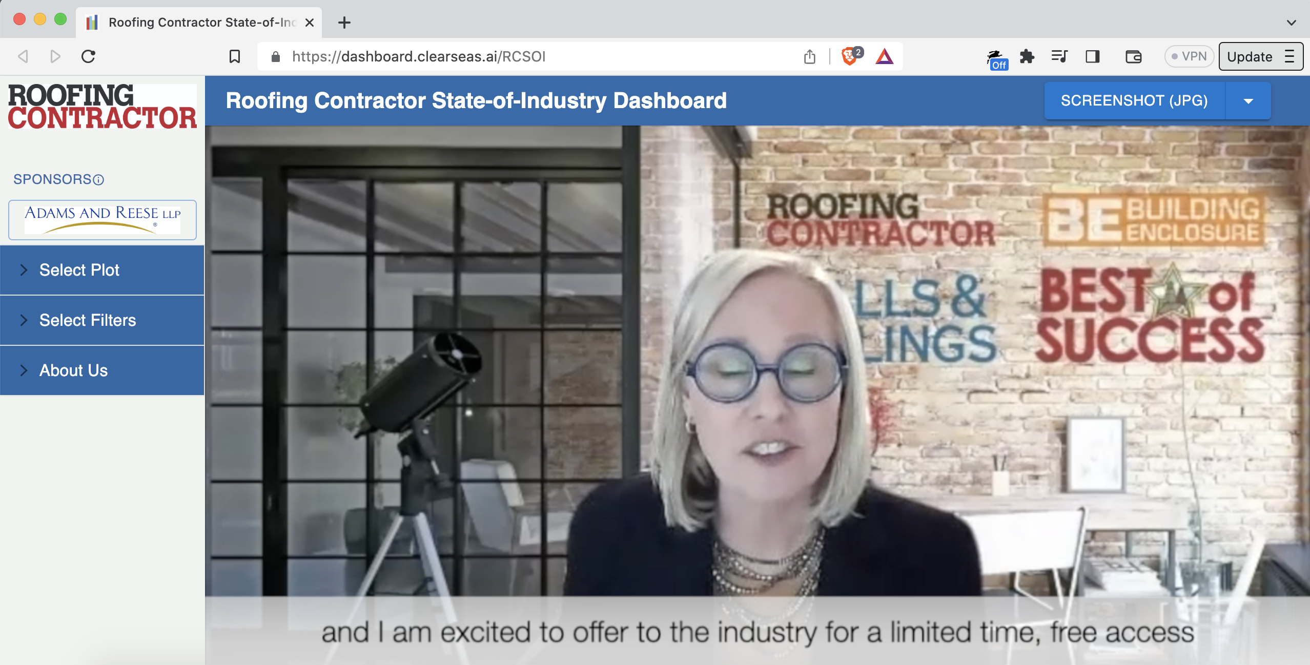Click the playlist media control icon

click(1059, 56)
